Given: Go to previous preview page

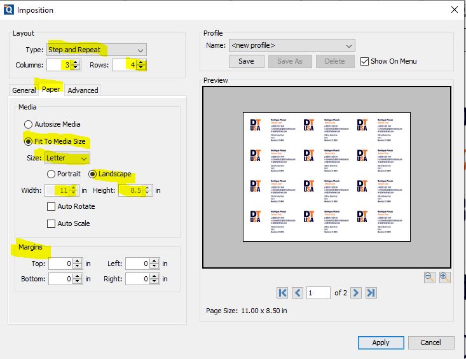Looking at the screenshot, I should pos(298,293).
